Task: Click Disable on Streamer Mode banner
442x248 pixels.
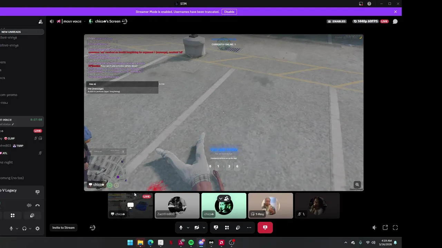Action: click(229, 12)
